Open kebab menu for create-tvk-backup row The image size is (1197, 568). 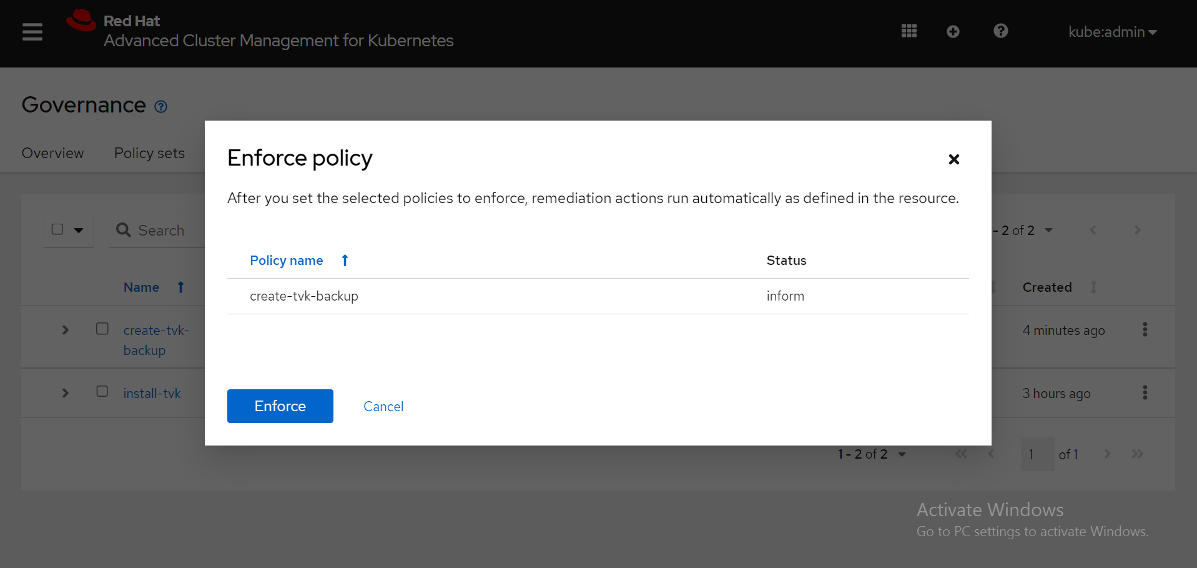click(1145, 330)
